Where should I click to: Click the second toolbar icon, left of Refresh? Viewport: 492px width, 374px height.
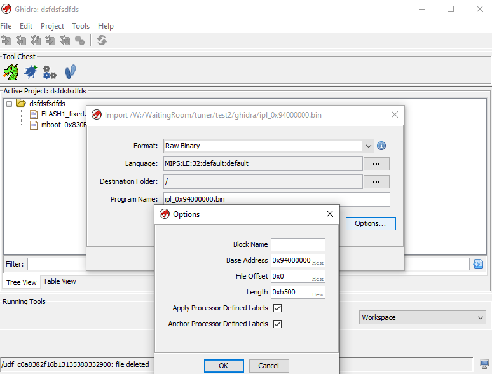click(22, 40)
